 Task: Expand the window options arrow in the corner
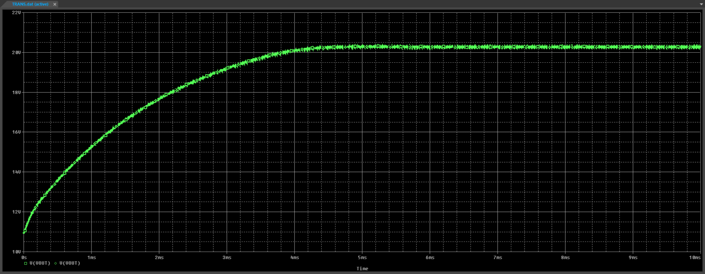pos(701,4)
